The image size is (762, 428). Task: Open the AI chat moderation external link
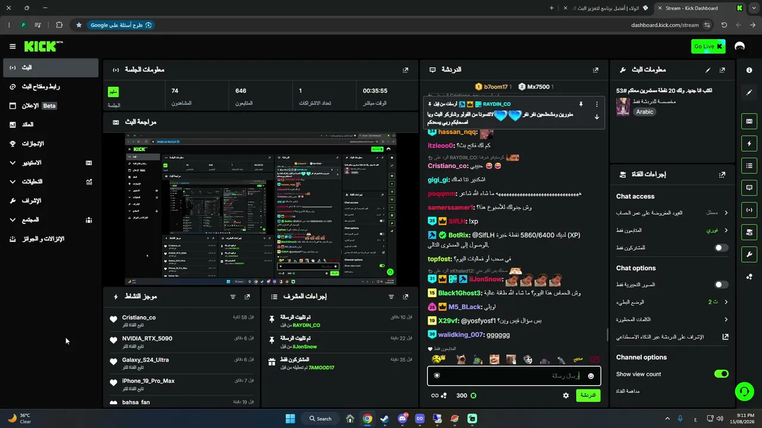click(726, 337)
